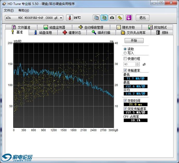Click the HD Tune title bar app icon
179x163 pixels.
(4, 4)
